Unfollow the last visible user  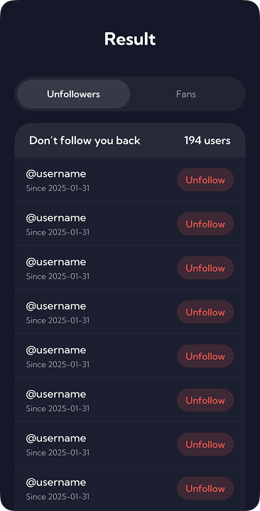point(205,488)
